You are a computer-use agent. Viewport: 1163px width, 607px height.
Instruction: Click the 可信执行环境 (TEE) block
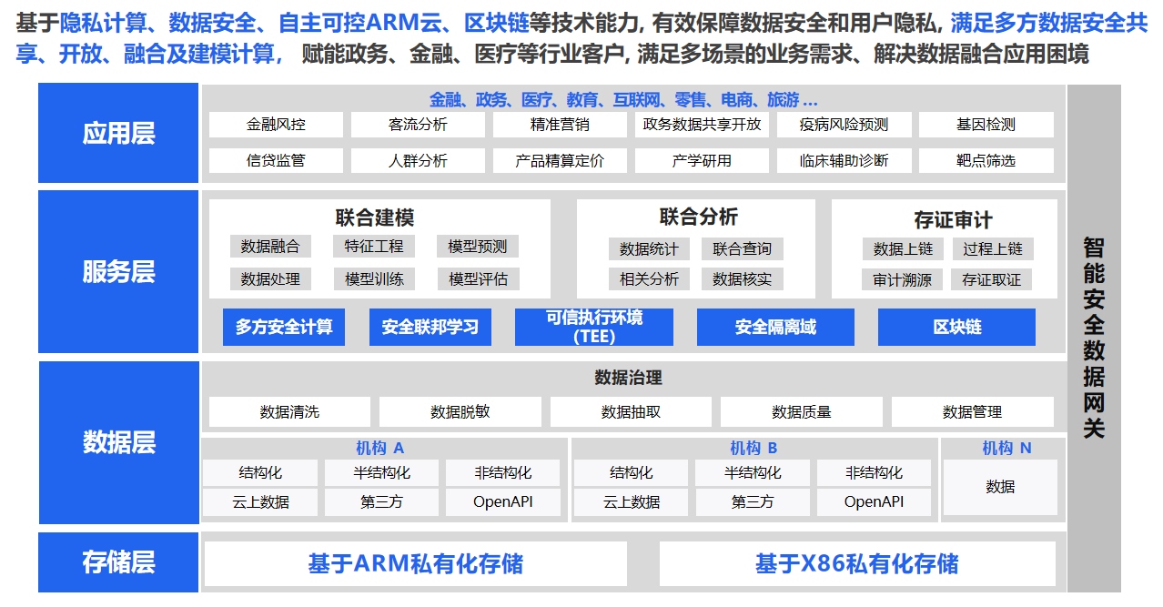tap(594, 327)
